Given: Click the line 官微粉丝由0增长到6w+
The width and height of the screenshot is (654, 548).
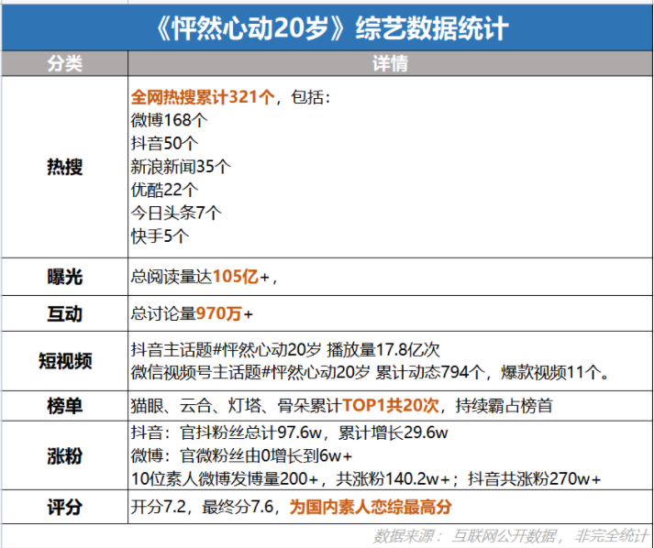Looking at the screenshot, I should coord(241,455).
